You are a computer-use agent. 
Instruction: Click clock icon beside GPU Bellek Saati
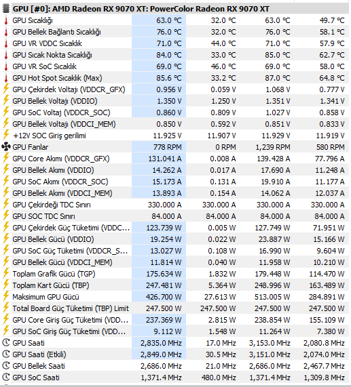click(6, 366)
